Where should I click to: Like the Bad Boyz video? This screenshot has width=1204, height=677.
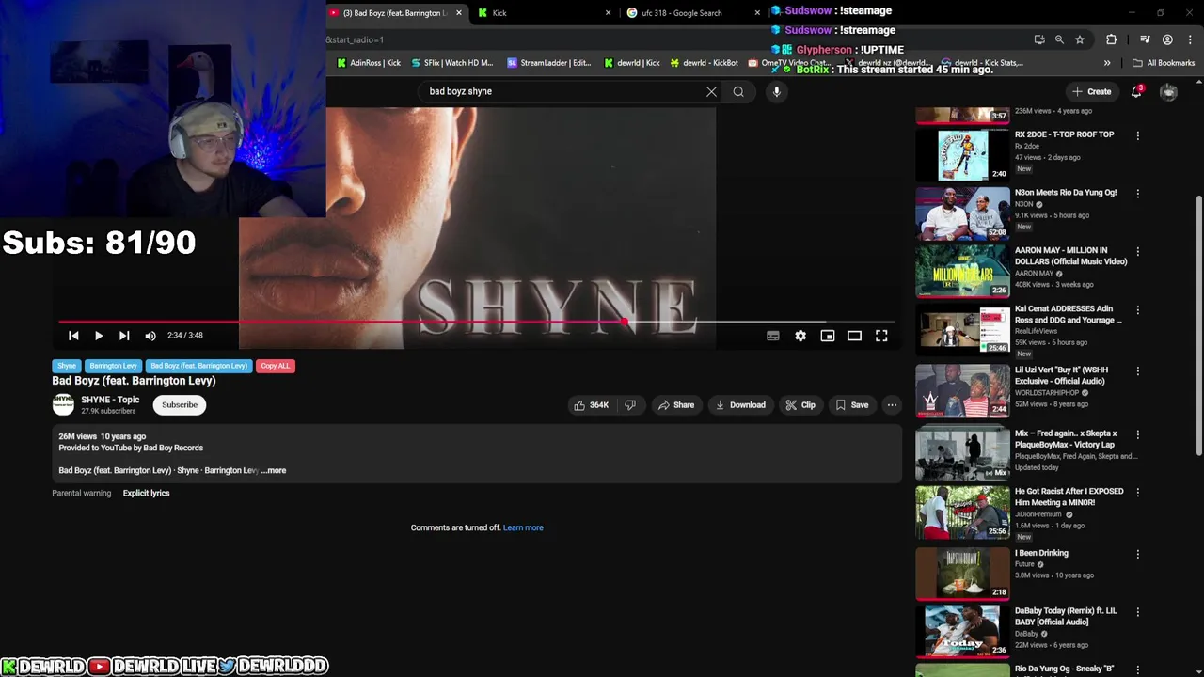591,405
